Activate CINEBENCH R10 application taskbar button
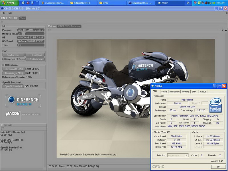Image resolution: width=228 pixels, height=171 pixels. click(x=141, y=3)
